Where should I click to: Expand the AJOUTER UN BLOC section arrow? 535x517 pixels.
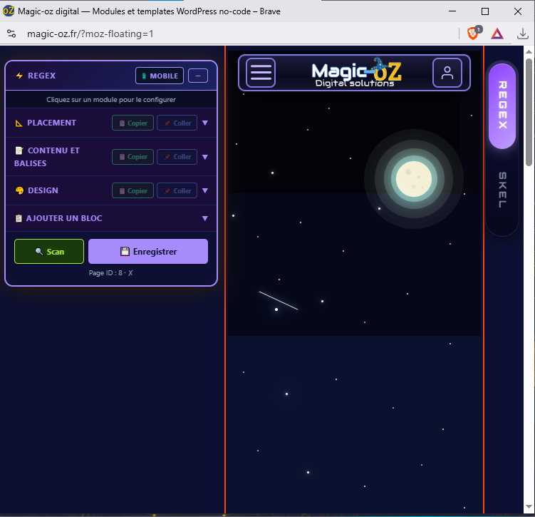[205, 218]
